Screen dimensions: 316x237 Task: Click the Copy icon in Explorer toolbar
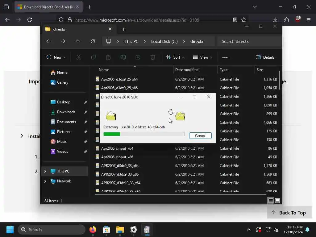pyautogui.click(x=93, y=57)
